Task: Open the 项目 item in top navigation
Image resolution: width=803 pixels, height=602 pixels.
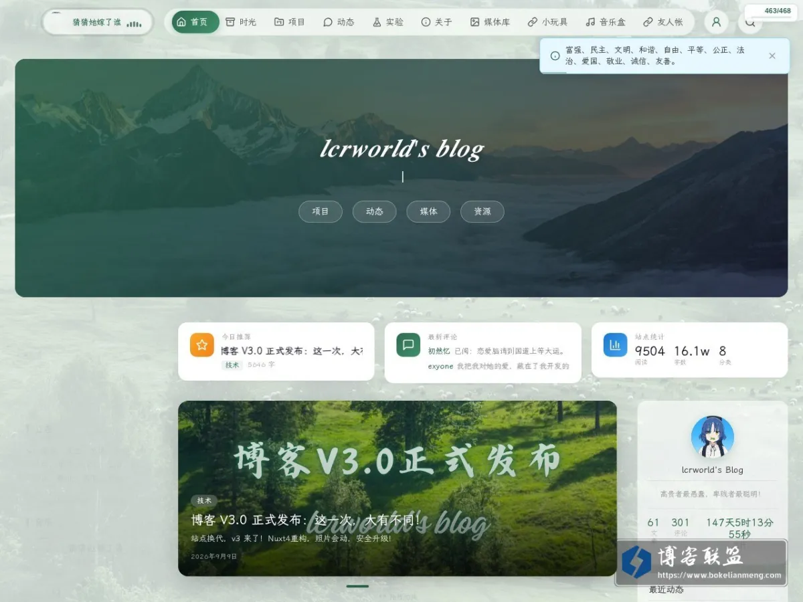Action: click(x=290, y=22)
